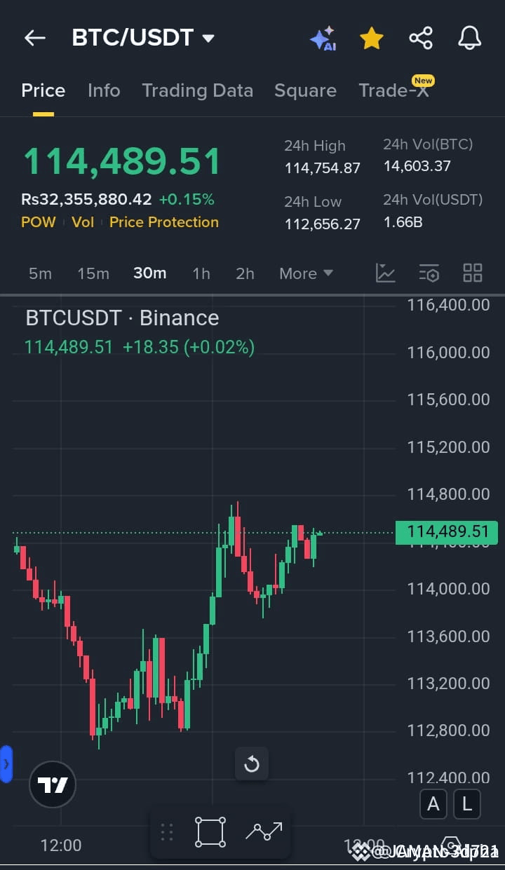
Task: Select the rectangle drawing tool
Action: [210, 832]
